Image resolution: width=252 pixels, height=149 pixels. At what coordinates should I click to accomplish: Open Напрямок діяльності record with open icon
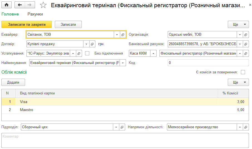246,127
